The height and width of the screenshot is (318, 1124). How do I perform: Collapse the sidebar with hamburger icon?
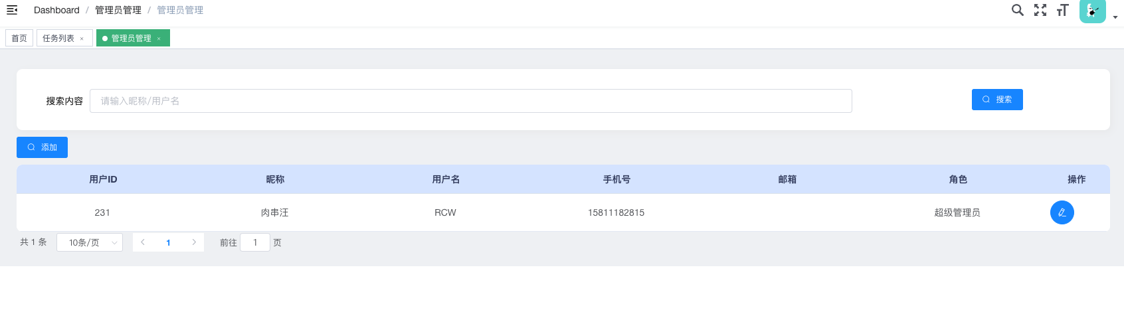(x=12, y=10)
